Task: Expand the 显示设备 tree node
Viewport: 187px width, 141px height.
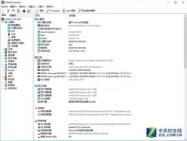Action: pyautogui.click(x=3, y=58)
